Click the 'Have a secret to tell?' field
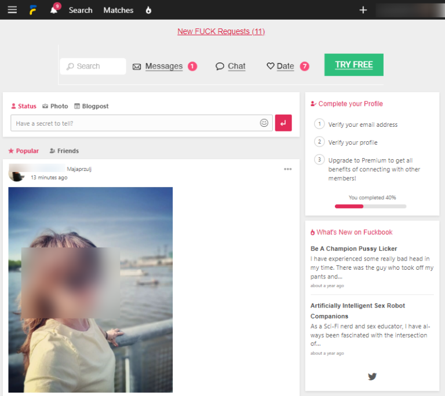 click(134, 123)
